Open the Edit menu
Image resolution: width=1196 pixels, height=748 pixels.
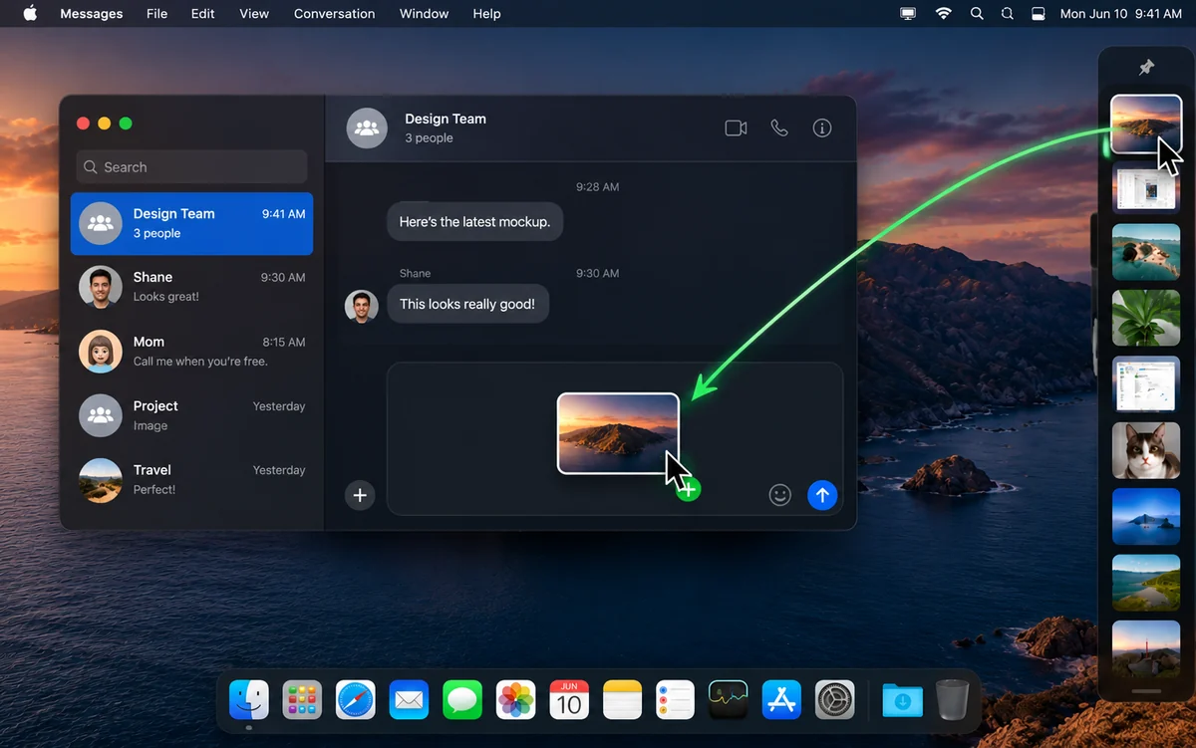coord(203,14)
